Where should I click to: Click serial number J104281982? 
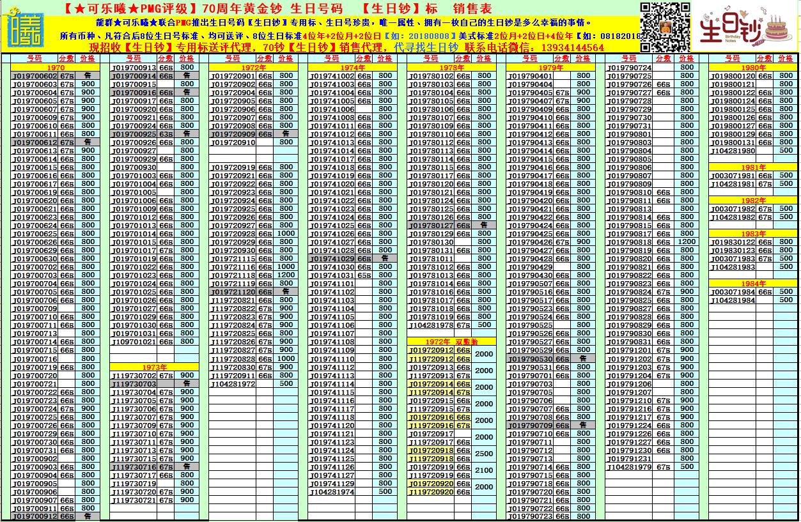733,217
